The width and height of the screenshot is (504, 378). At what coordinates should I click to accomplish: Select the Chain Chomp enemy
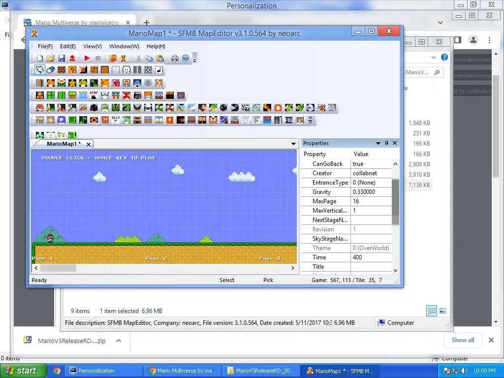(x=235, y=108)
